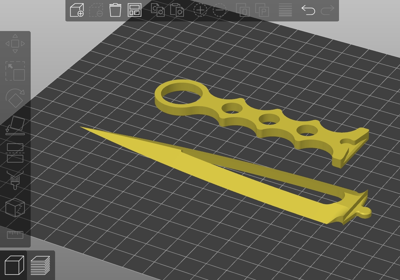Select the Move tool
The width and height of the screenshot is (400, 280).
[15, 44]
